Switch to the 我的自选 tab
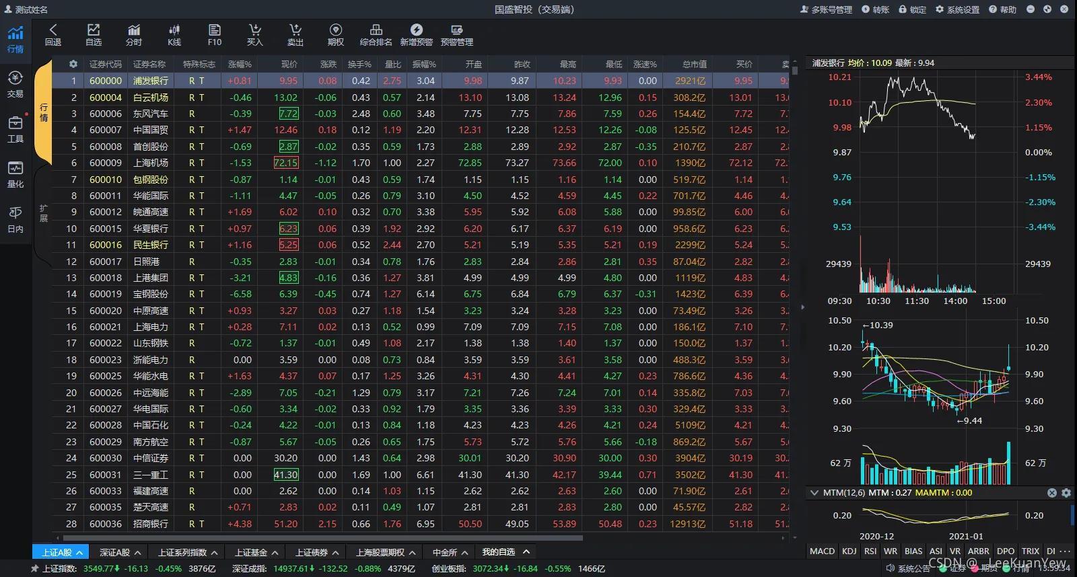Screen dimensions: 1077x577 [499, 552]
